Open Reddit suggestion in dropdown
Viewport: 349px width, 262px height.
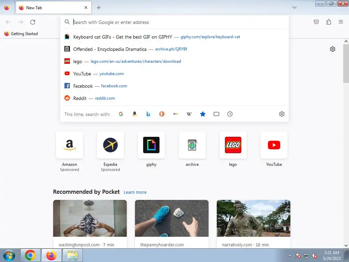(174, 98)
